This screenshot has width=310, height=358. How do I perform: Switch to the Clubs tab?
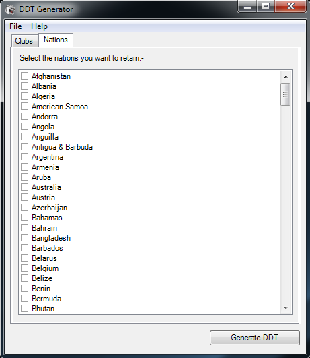(x=24, y=41)
